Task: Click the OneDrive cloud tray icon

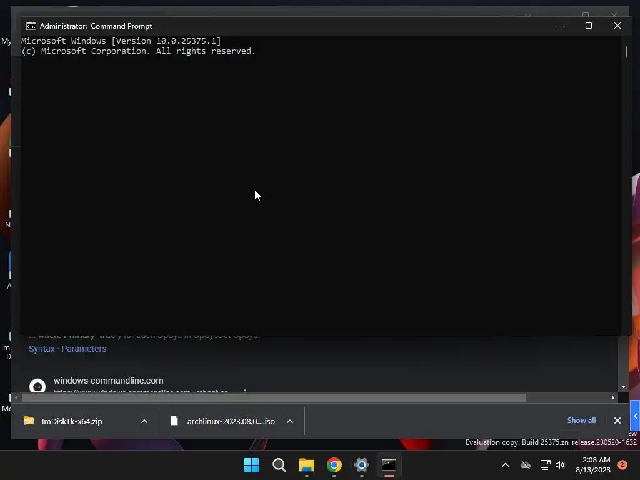Action: [x=526, y=465]
